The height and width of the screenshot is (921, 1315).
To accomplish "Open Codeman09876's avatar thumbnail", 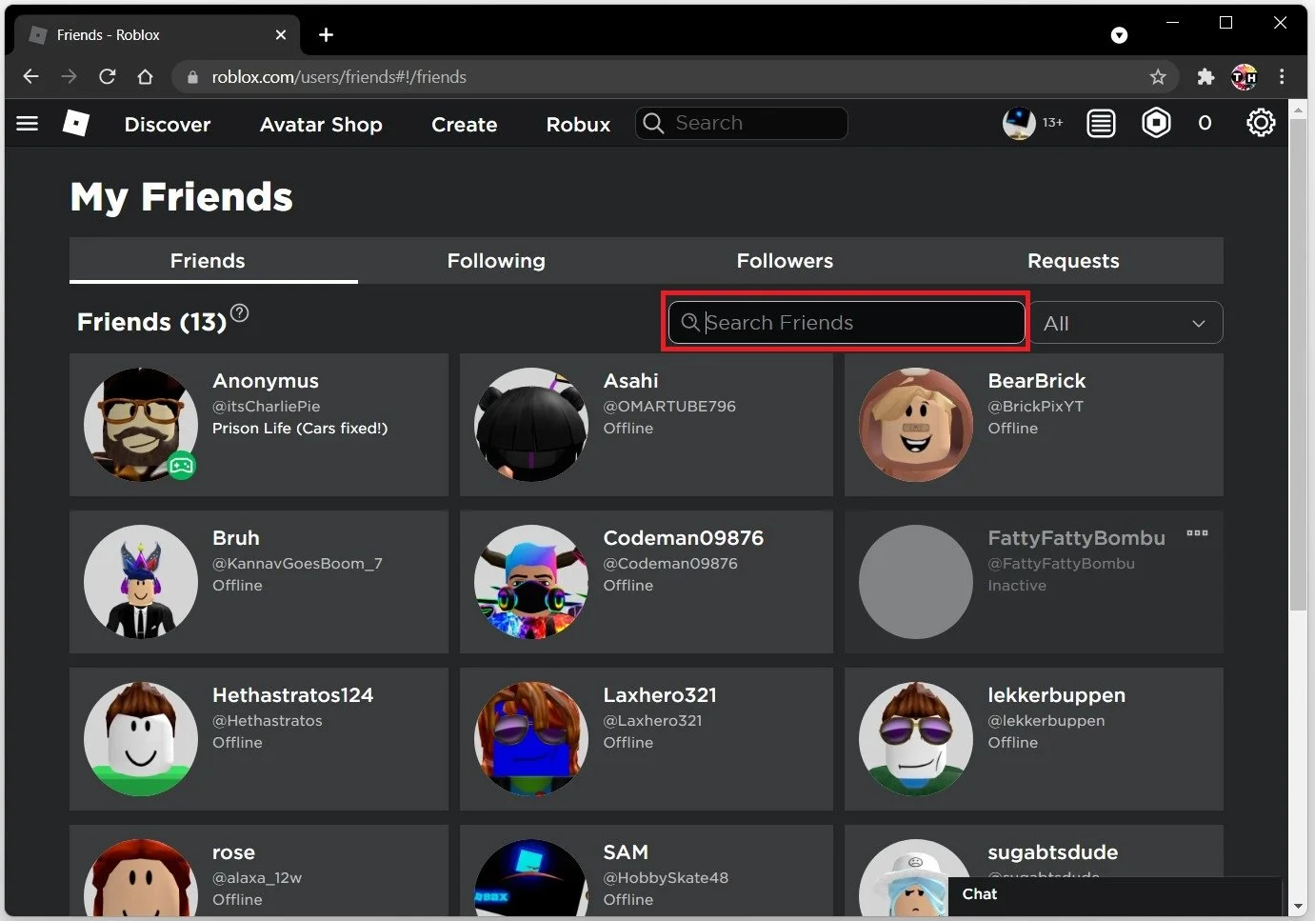I will [531, 582].
